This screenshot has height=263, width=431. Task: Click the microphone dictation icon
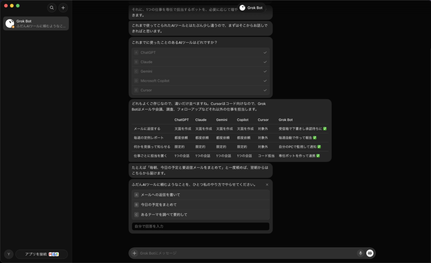pos(360,253)
